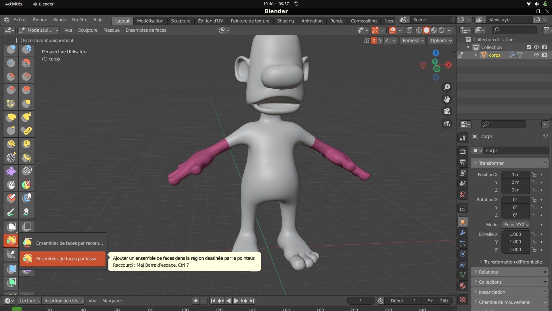Click the Échelle X value field

click(x=515, y=234)
